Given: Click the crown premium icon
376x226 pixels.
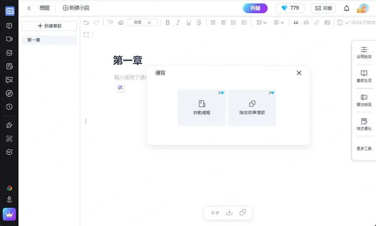Looking at the screenshot, I should point(9,214).
